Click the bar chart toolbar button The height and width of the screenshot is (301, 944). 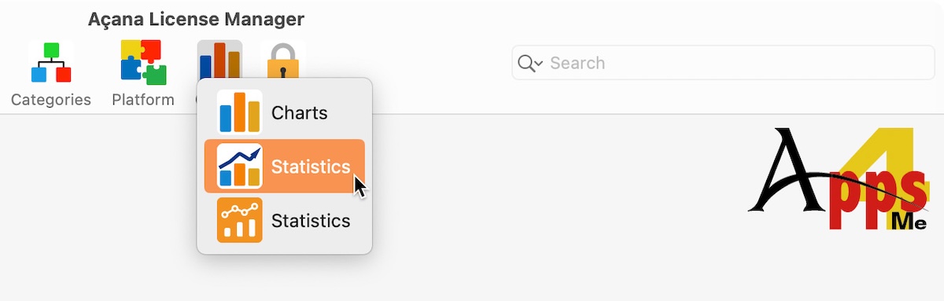tap(219, 58)
